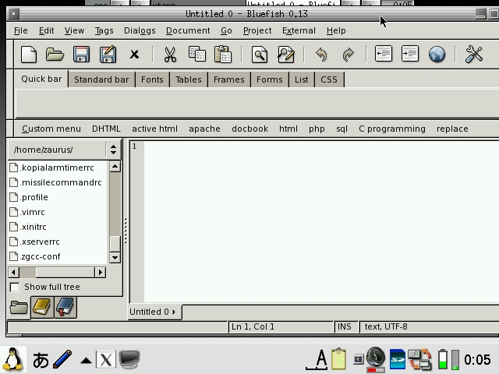Click the Paste clipboard icon
Viewport: 499px width, 374px height.
pyautogui.click(x=223, y=54)
